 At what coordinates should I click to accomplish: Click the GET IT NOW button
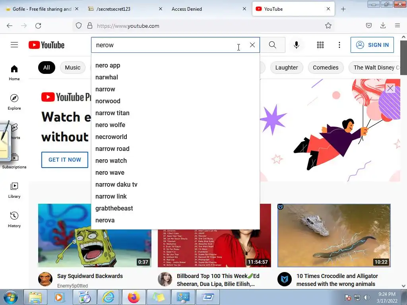(65, 160)
